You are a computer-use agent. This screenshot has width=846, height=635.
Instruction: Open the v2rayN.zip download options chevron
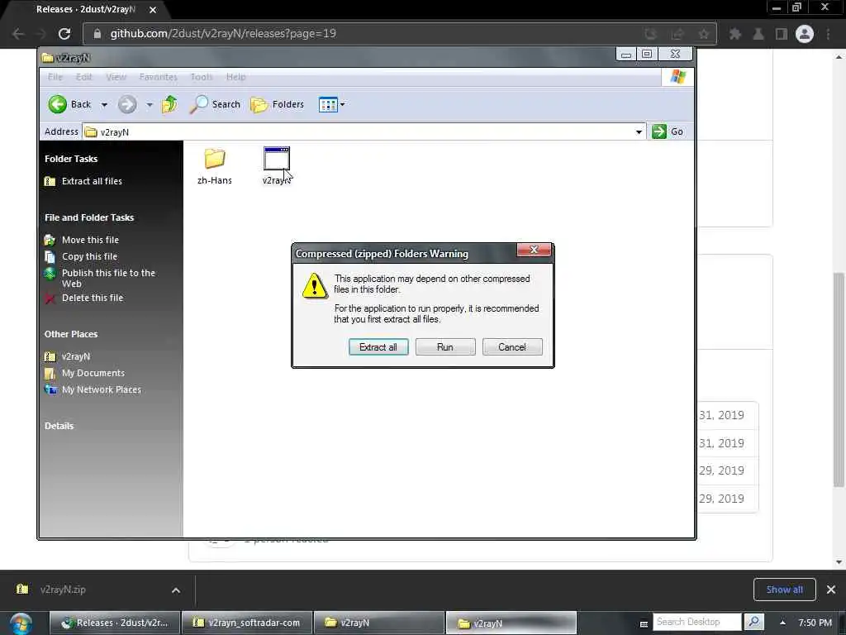coord(176,590)
